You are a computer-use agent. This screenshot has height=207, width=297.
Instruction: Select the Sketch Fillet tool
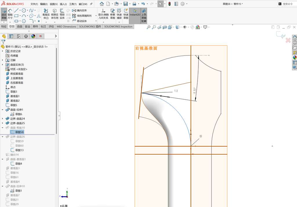pyautogui.click(x=31, y=21)
